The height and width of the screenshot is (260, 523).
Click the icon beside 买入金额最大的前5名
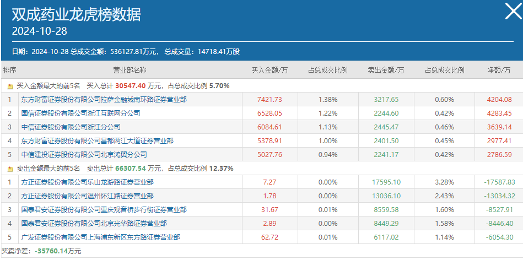pyautogui.click(x=10, y=86)
